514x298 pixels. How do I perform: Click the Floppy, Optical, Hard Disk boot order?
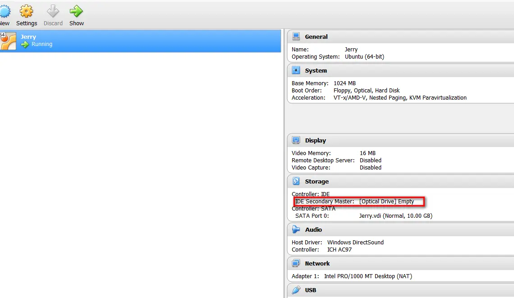click(x=367, y=91)
